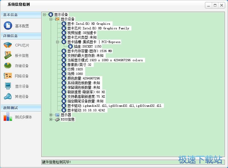This screenshot has width=228, height=168.
Task: Launch 测试多媒体 label
Action: point(23,117)
